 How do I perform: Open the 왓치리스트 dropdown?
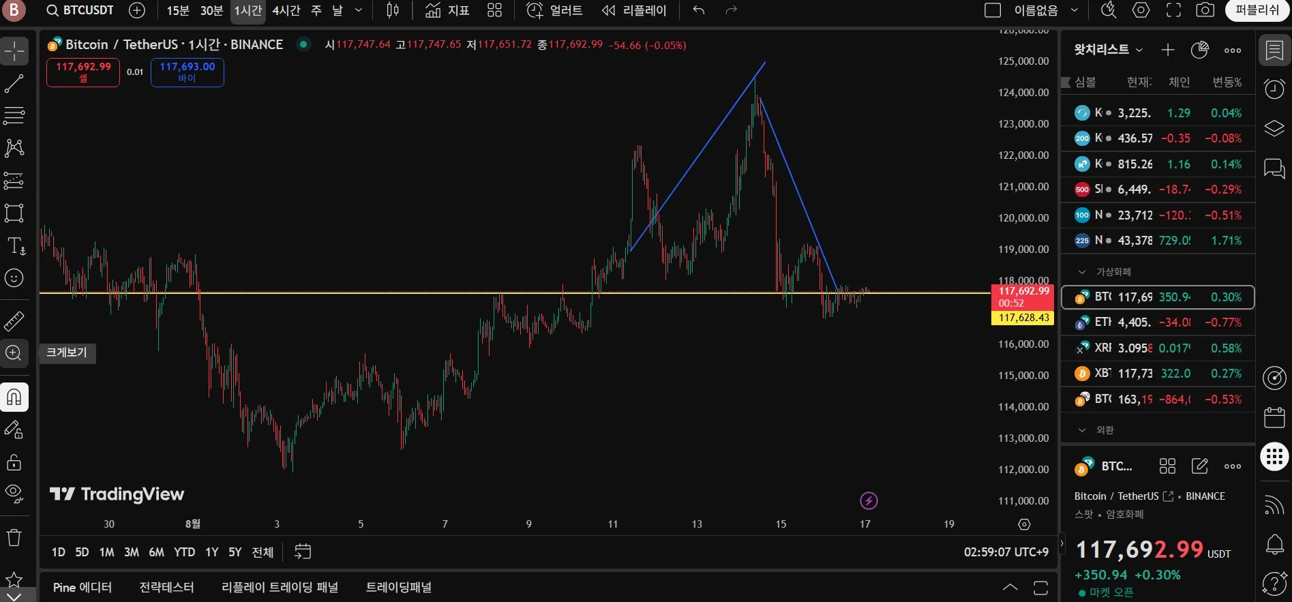(1108, 50)
